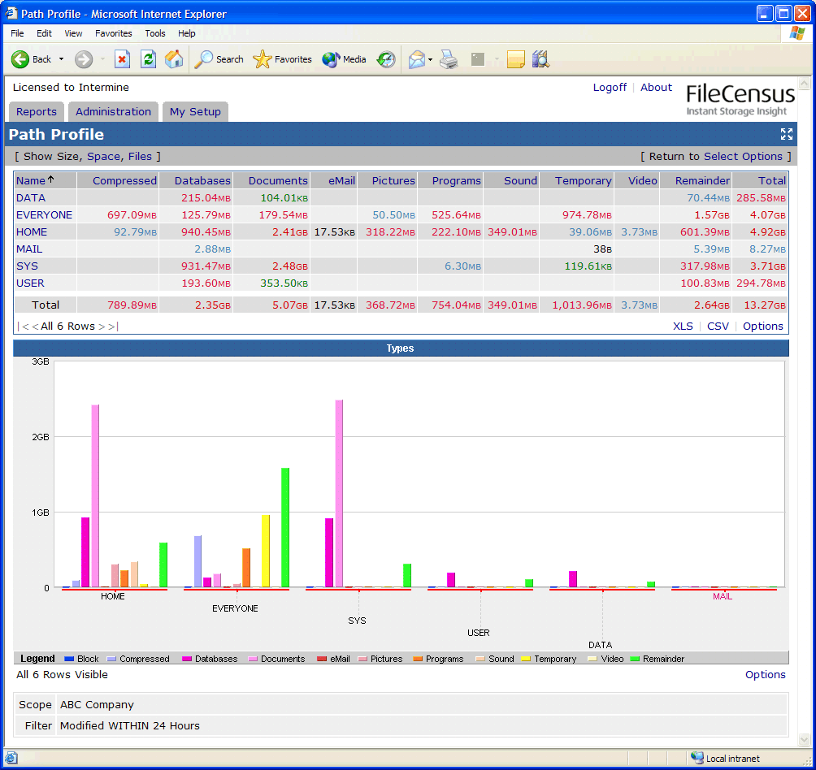Switch to the My Setup tab
Screen dimensions: 816x770
(195, 112)
